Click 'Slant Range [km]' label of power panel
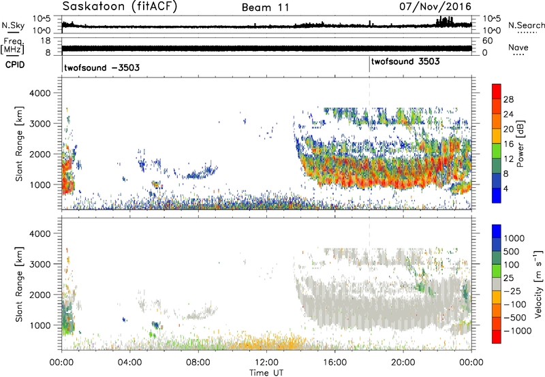545x377 pixels. [x=19, y=144]
